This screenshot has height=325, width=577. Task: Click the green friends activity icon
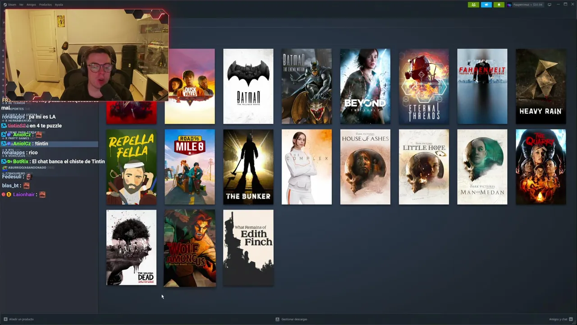pyautogui.click(x=473, y=5)
